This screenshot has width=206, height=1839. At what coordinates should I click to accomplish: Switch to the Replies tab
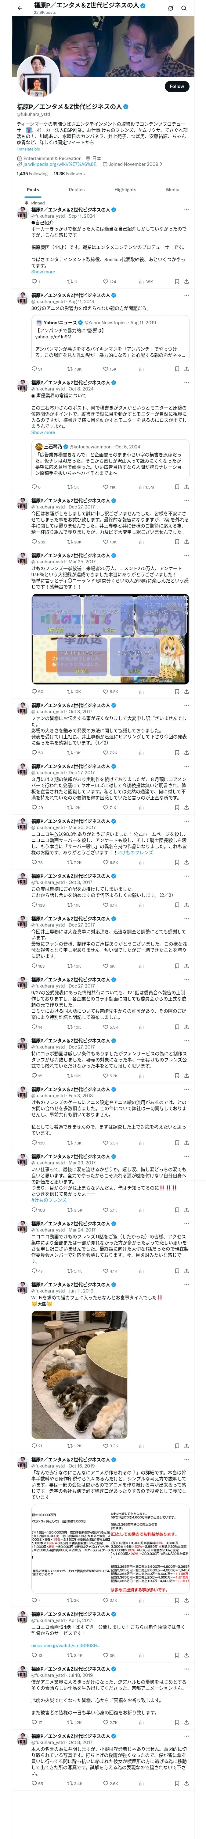[x=77, y=190]
